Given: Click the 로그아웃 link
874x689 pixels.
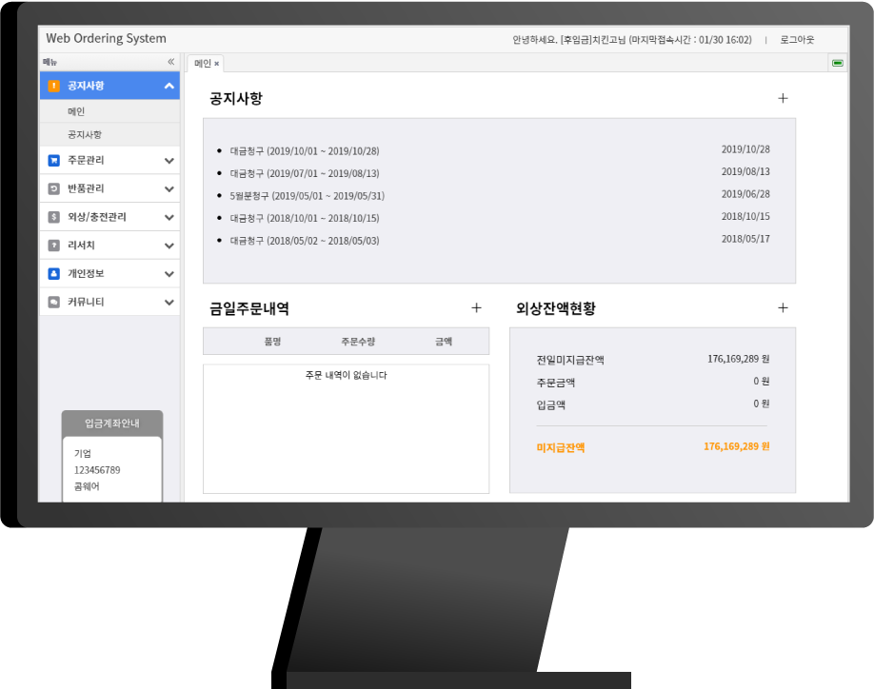Looking at the screenshot, I should tap(797, 40).
